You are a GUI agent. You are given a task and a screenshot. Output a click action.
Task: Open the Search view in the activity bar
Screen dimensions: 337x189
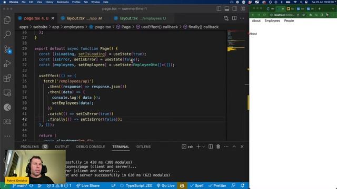pos(7,34)
